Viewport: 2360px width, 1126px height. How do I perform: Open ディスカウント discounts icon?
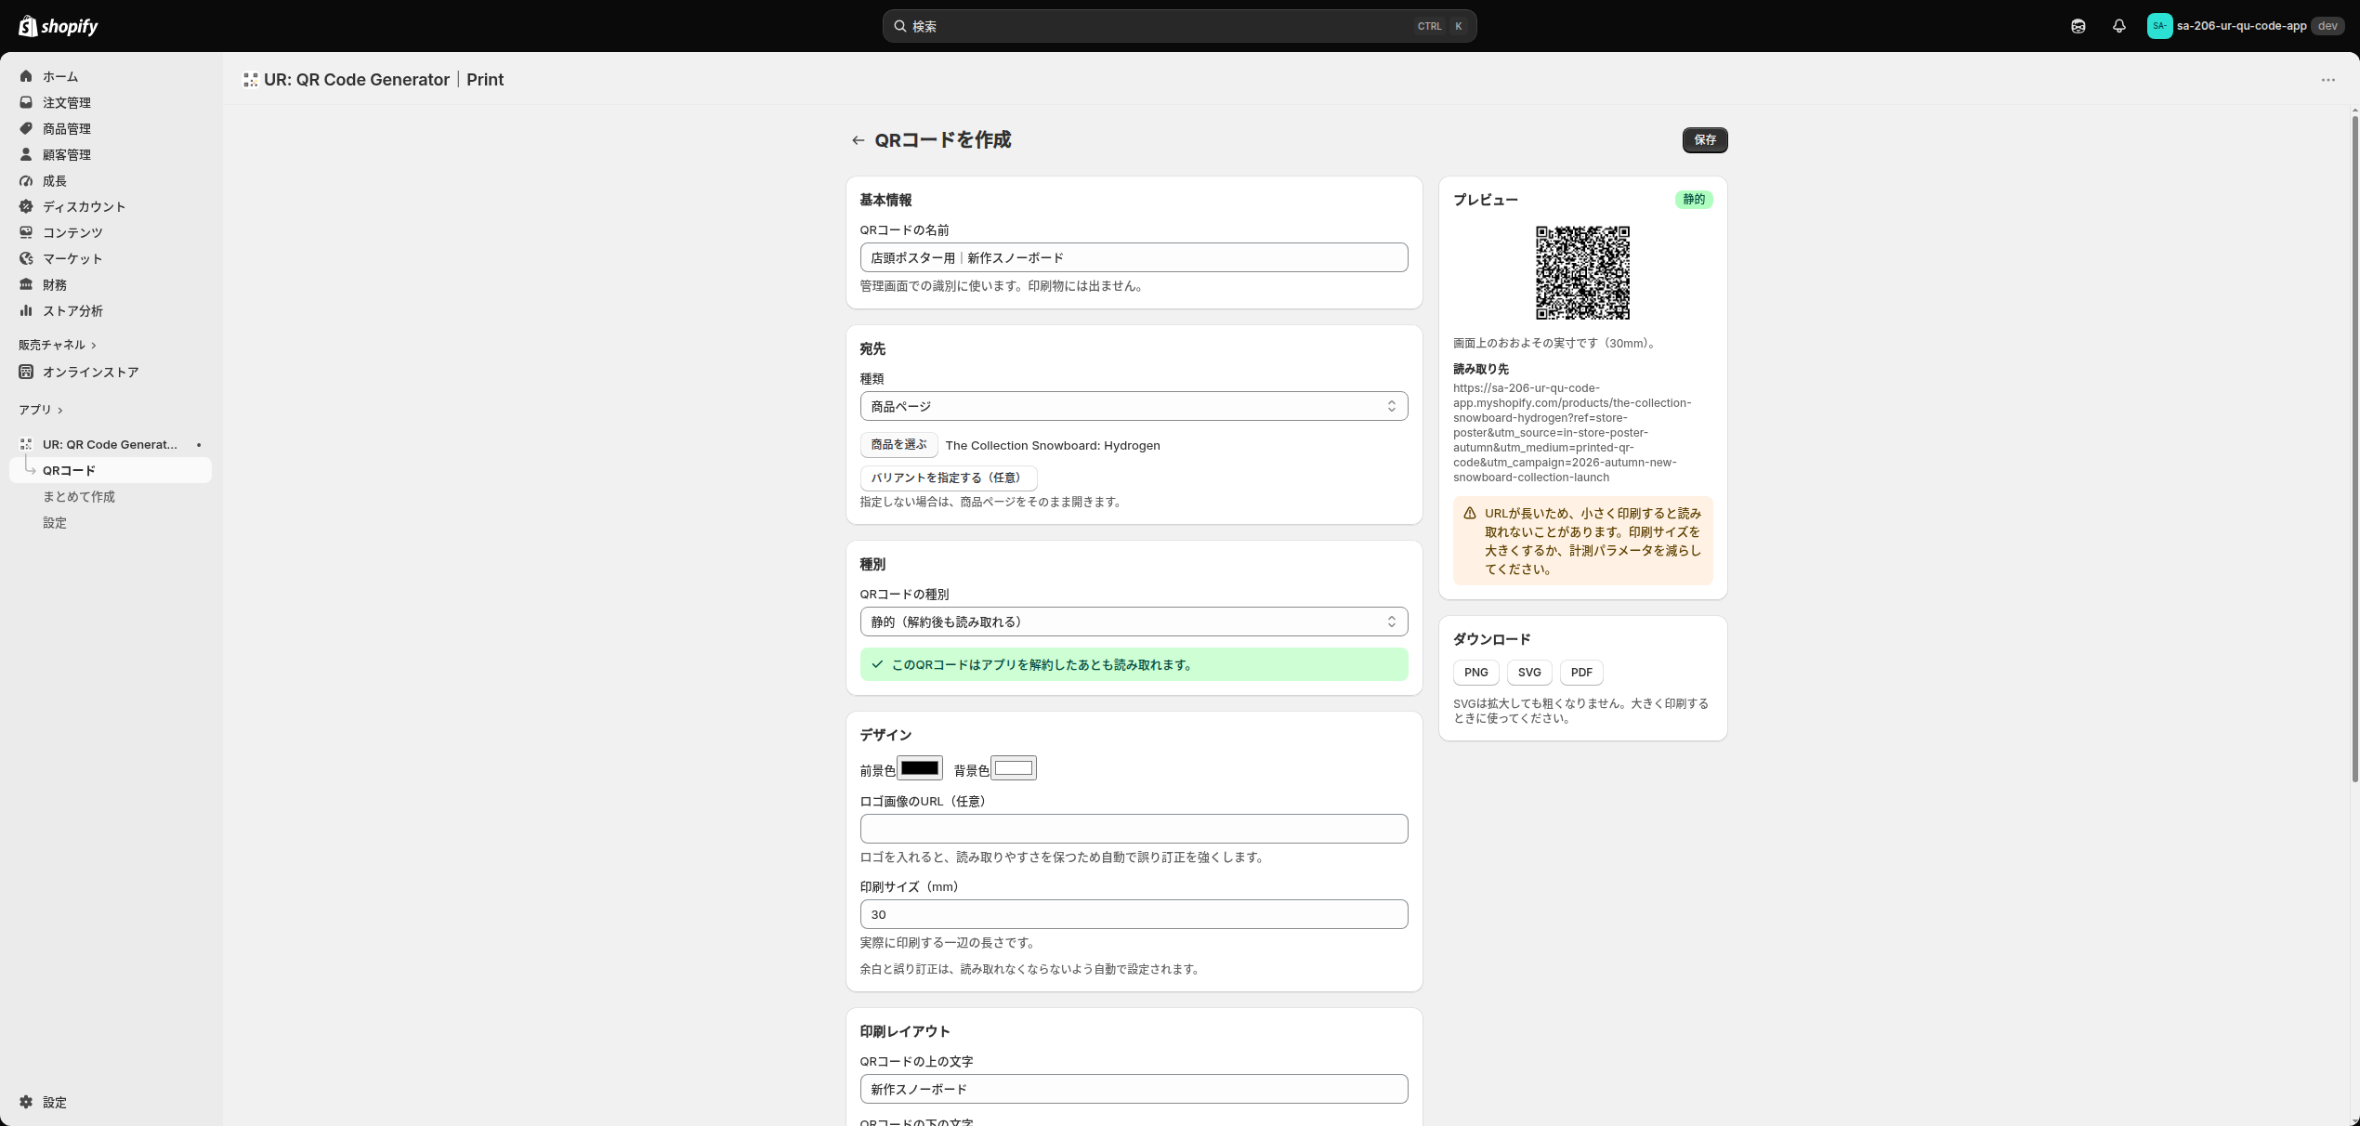tap(26, 206)
